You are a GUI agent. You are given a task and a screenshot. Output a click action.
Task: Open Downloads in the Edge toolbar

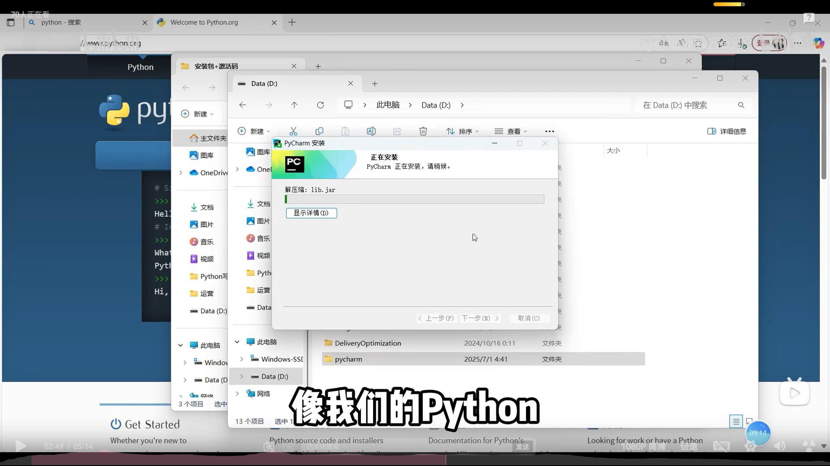click(x=742, y=43)
